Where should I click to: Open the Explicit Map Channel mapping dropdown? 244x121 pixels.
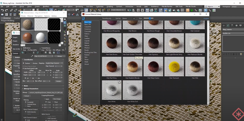point(54,63)
